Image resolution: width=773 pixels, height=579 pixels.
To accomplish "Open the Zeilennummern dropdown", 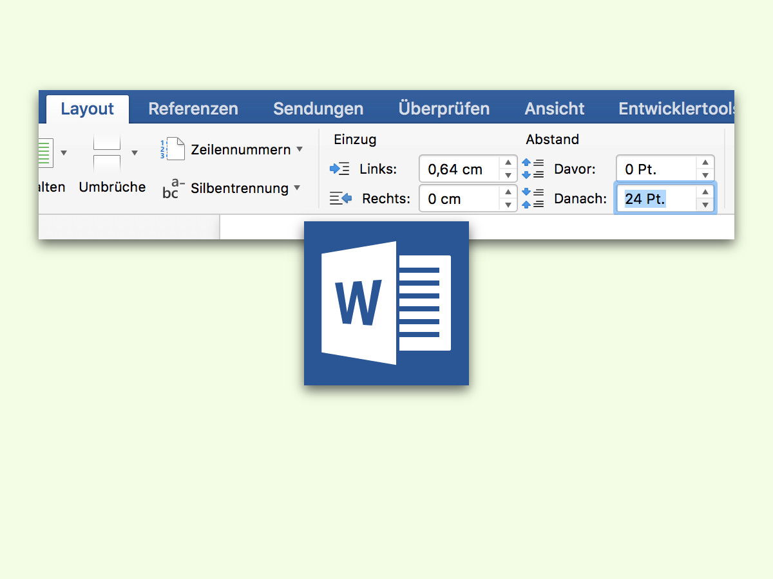I will tap(300, 149).
